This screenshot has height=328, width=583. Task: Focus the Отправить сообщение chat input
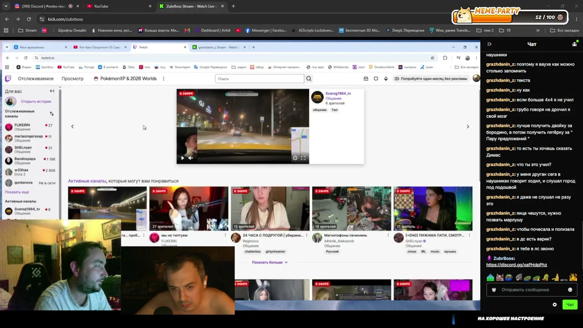click(x=531, y=290)
